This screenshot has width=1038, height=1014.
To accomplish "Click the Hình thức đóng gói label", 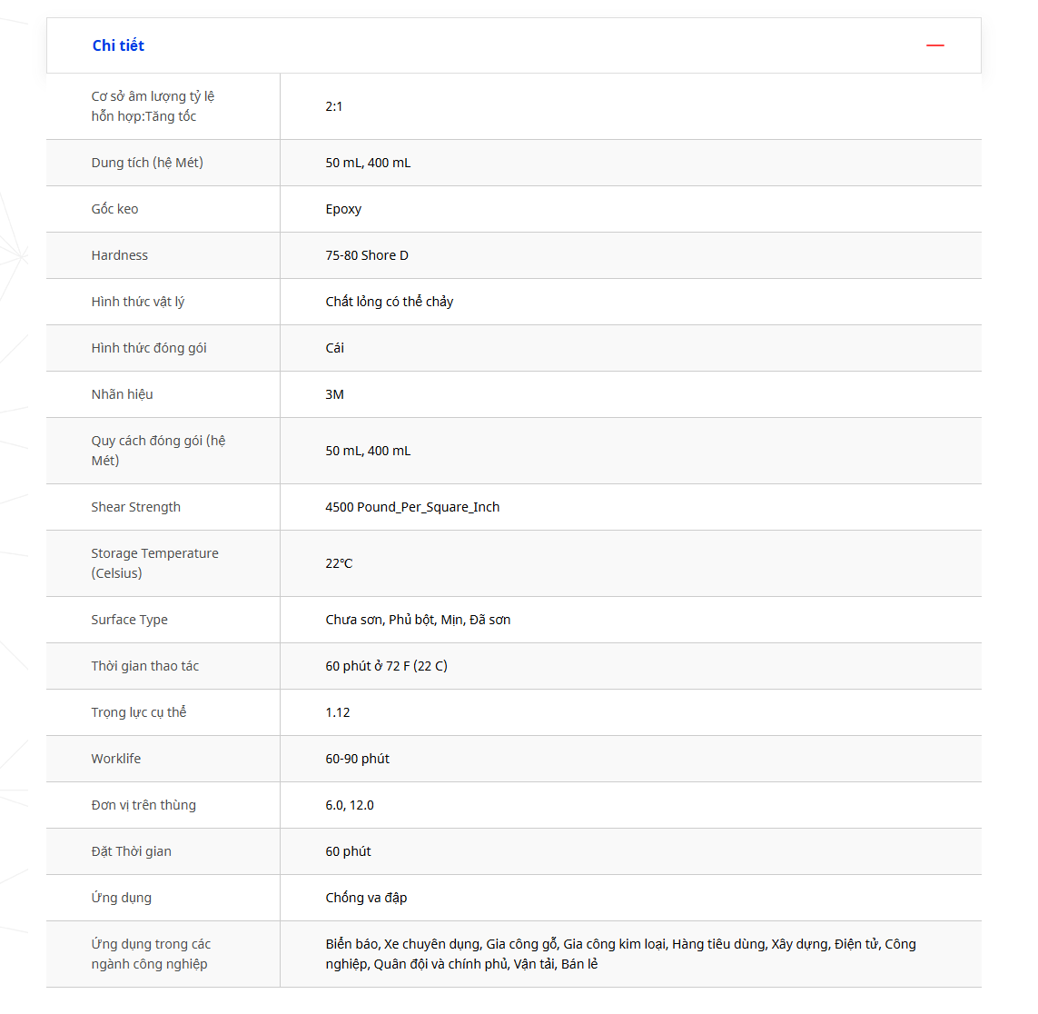I will (149, 348).
